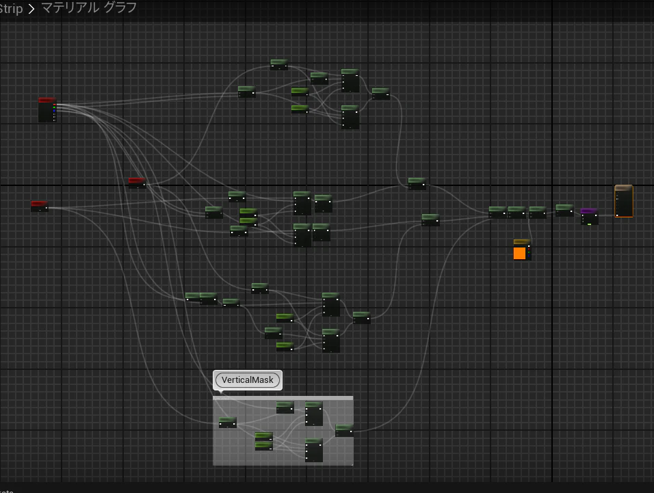This screenshot has height=493, width=654.
Task: Click the VerticalMask comment bubble label
Action: [x=248, y=380]
